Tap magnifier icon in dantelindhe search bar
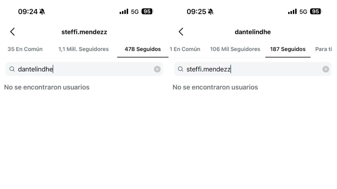Viewport: 337px width, 189px height. (x=12, y=69)
